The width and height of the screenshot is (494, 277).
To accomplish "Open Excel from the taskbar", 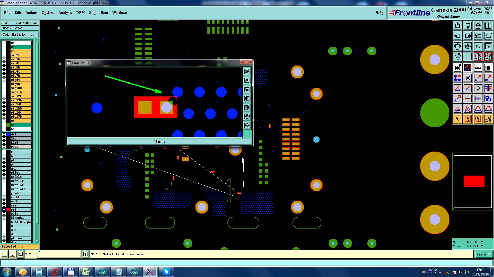I will [85, 272].
